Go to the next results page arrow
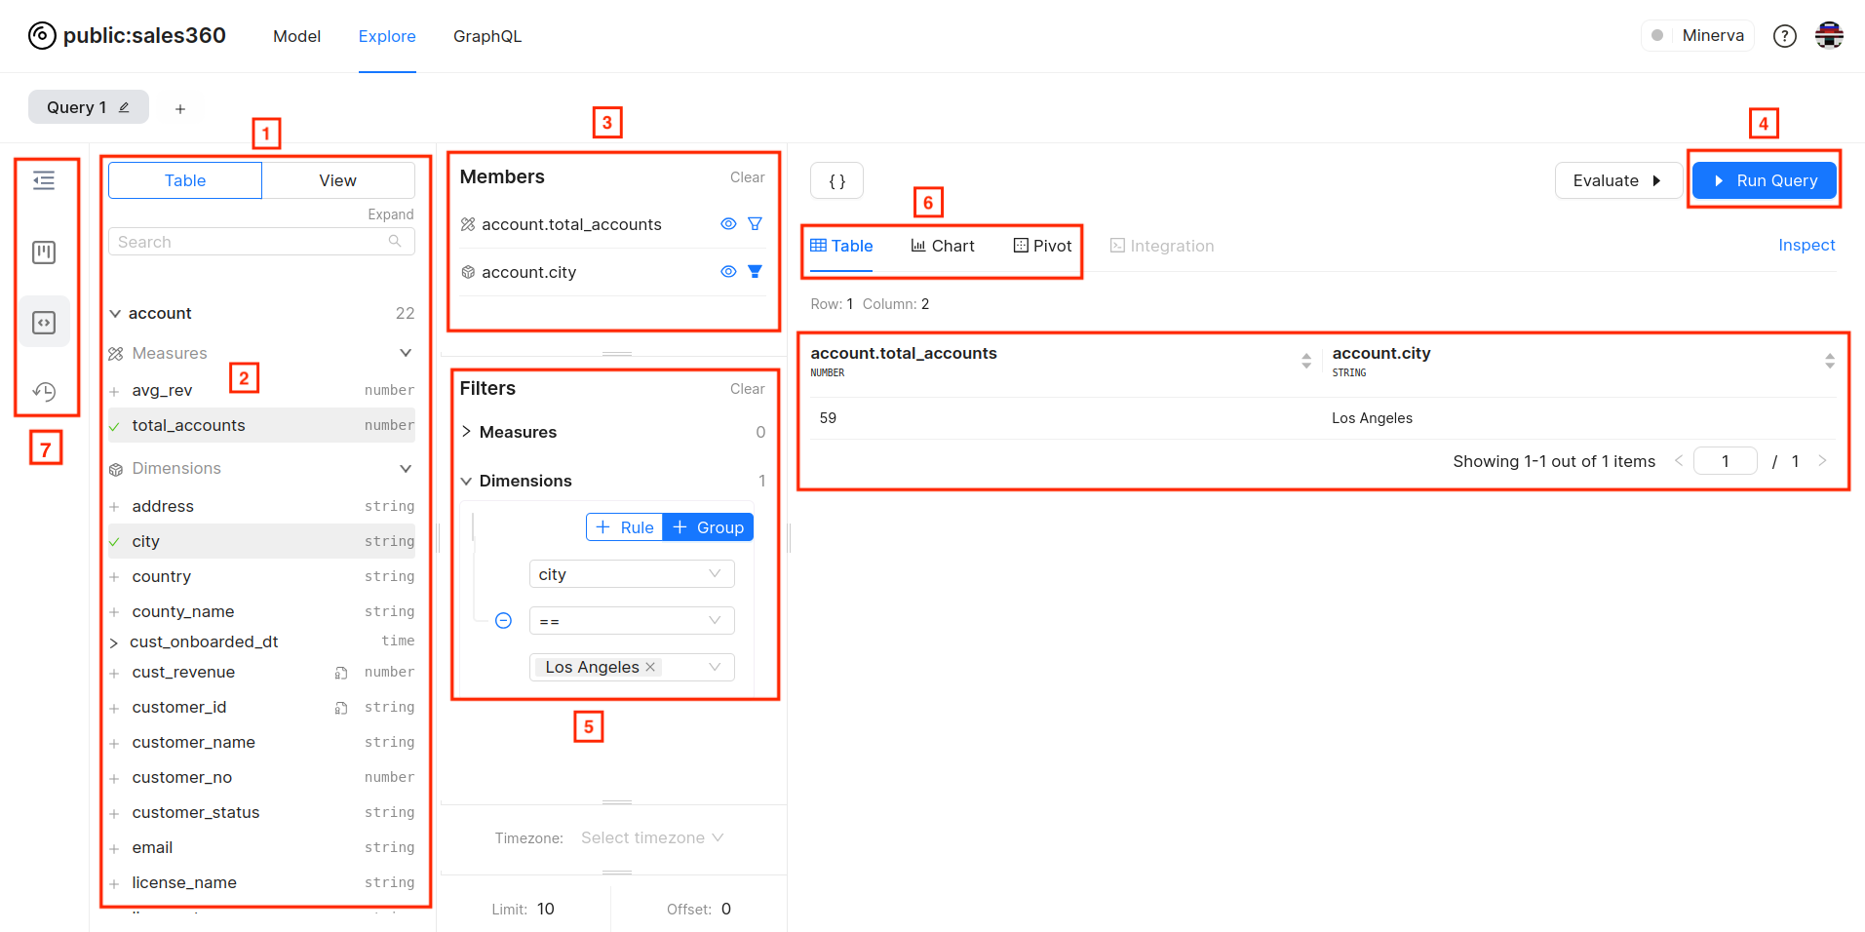Viewport: 1865px width, 932px height. [x=1822, y=461]
